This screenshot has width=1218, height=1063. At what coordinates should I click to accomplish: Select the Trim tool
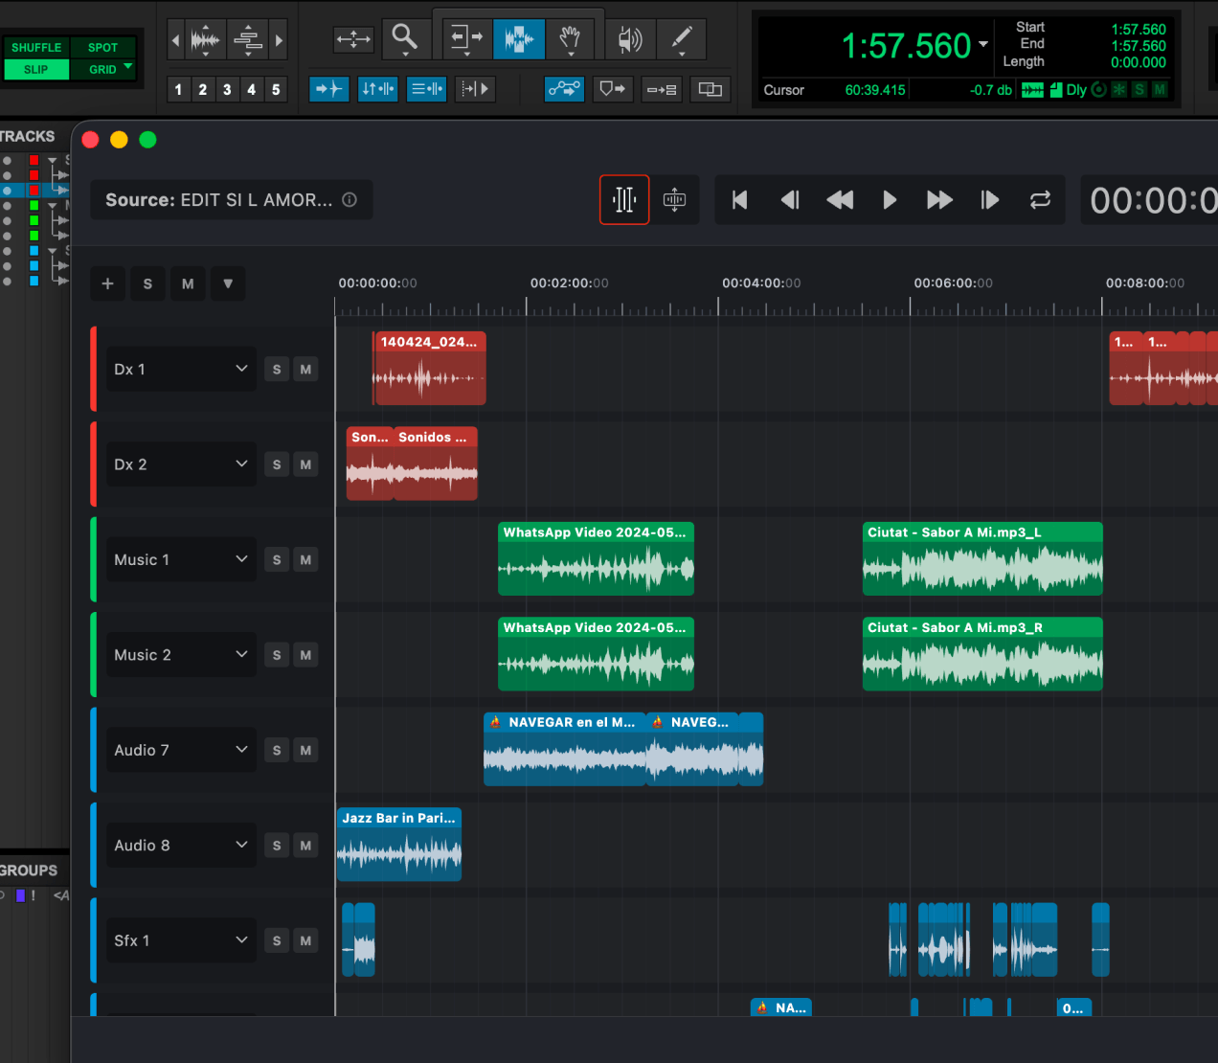[466, 39]
